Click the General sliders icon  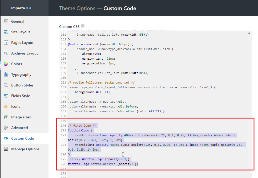tap(6, 21)
